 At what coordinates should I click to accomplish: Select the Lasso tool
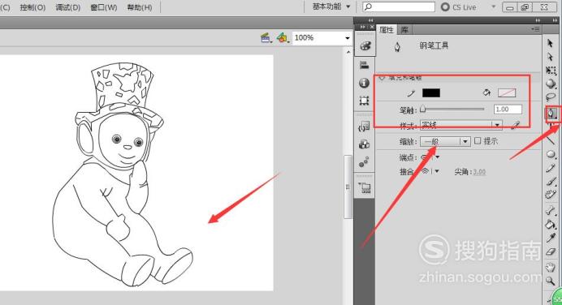(551, 97)
